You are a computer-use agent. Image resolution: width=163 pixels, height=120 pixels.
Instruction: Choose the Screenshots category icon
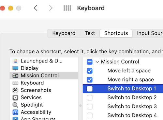point(15,90)
